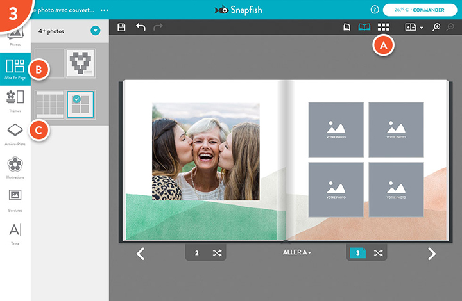Image resolution: width=462 pixels, height=301 pixels.
Task: Open the add pages dropdown
Action: [x=414, y=28]
